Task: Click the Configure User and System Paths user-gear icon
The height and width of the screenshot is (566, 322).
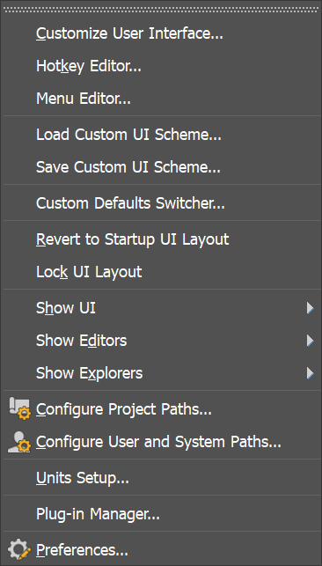Action: [19, 442]
